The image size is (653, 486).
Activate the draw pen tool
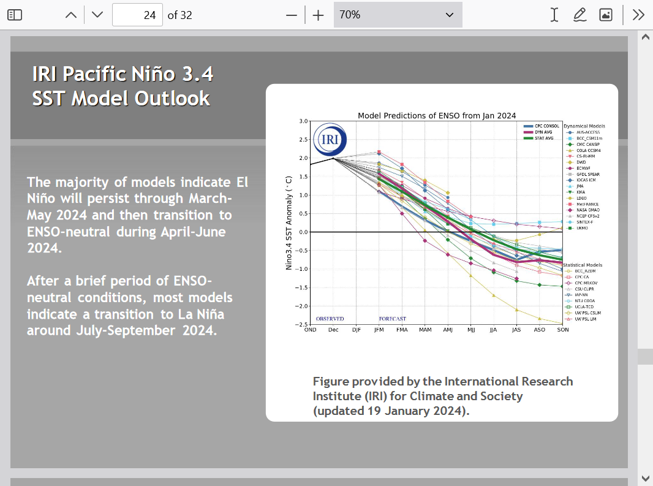(x=579, y=15)
